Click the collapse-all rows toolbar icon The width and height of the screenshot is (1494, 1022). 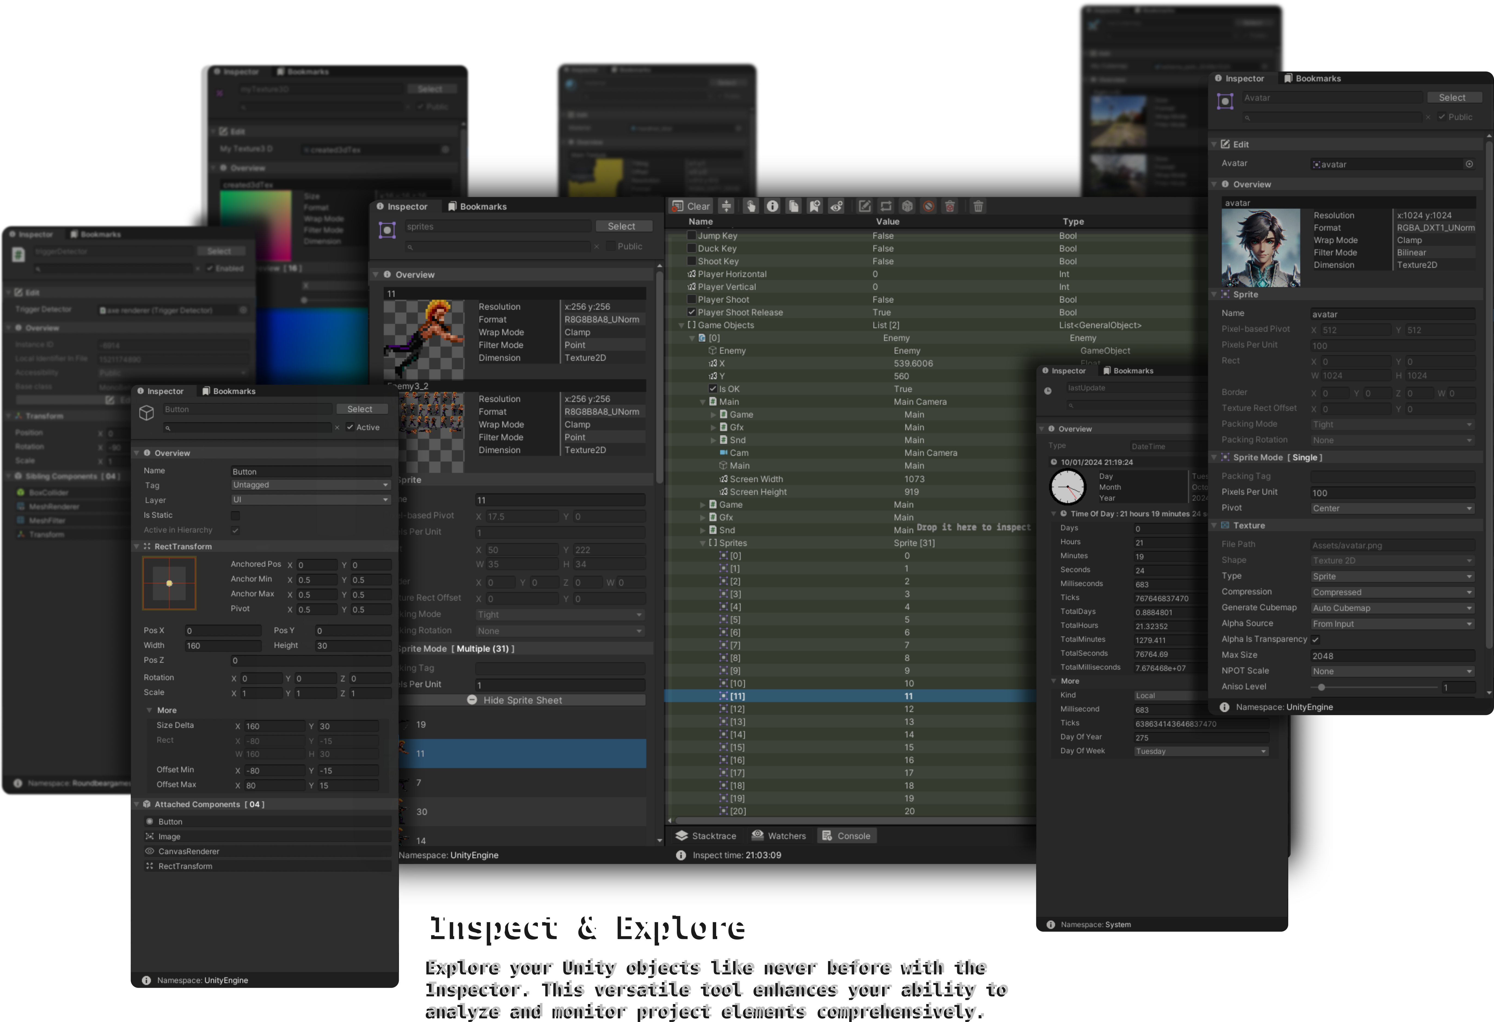726,206
